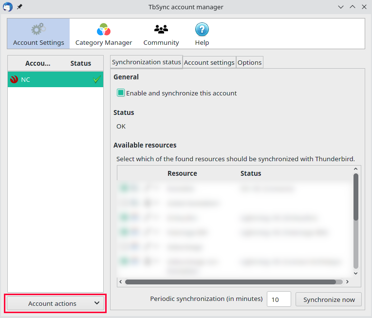372x318 pixels.
Task: Click the Thunderbird icon in title bar
Action: pos(8,7)
